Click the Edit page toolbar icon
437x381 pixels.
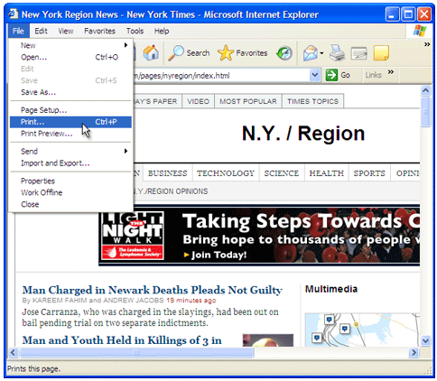click(358, 53)
